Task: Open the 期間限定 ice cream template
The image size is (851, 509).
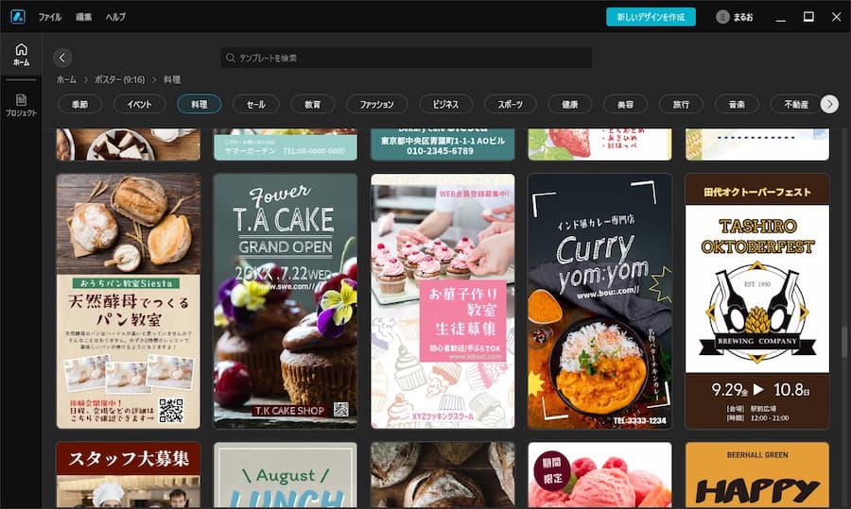Action: (599, 475)
